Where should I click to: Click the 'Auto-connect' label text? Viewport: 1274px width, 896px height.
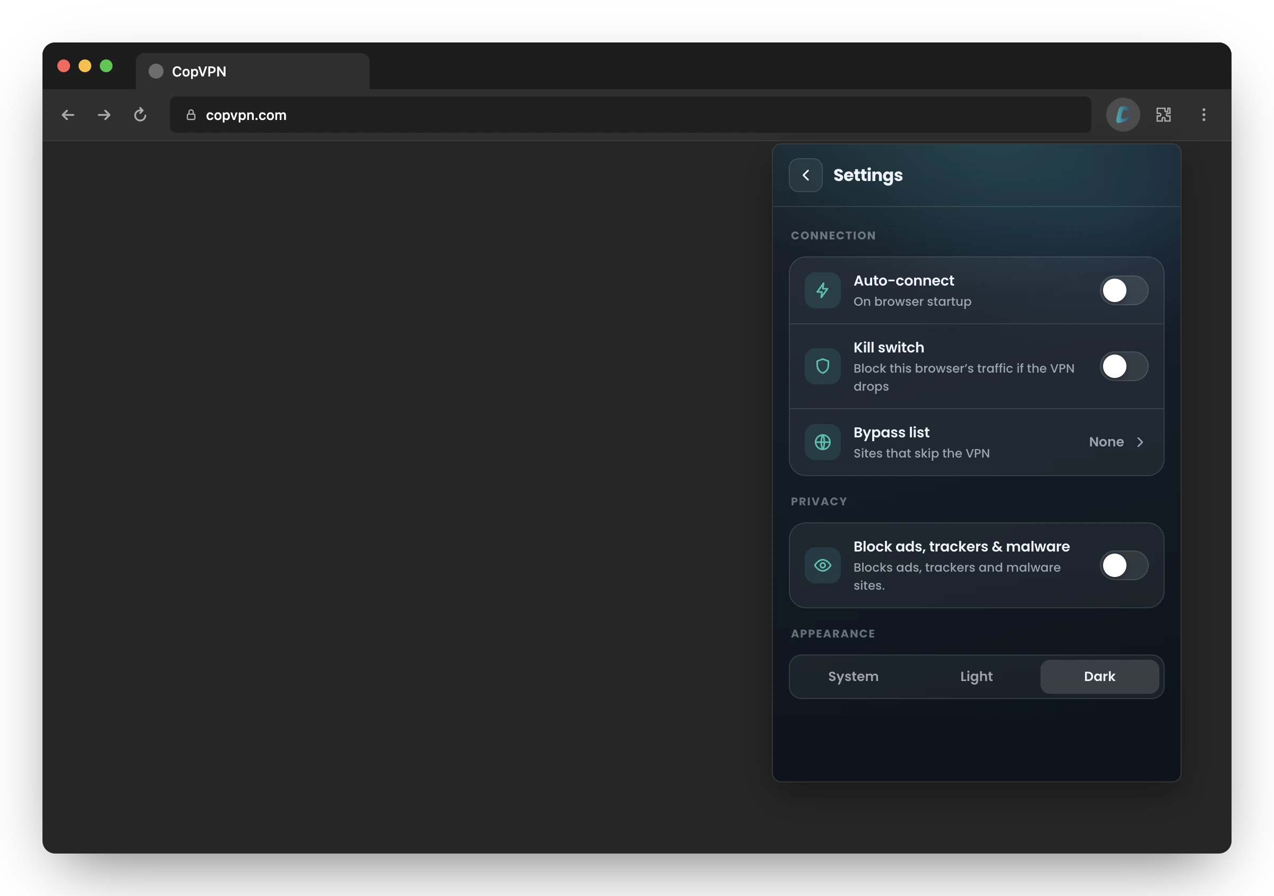pos(903,281)
